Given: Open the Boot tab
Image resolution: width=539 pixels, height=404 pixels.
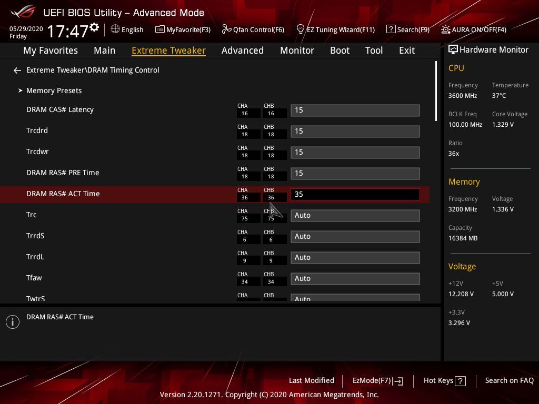Looking at the screenshot, I should tap(340, 50).
